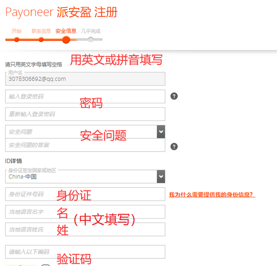Click the grey 几乎完成 progress dot

point(90,39)
